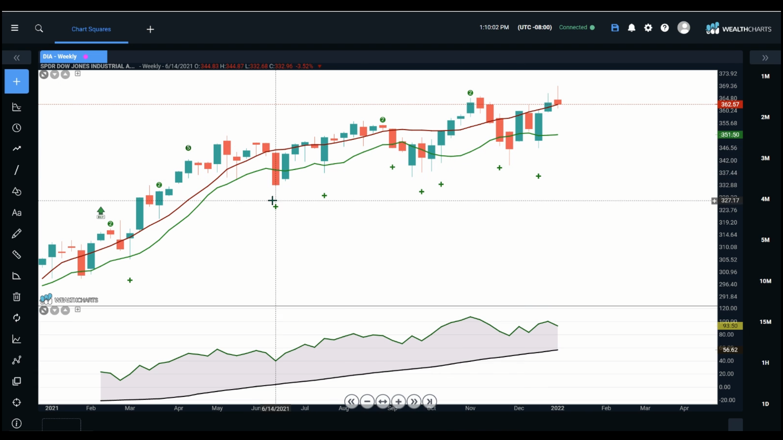Image resolution: width=783 pixels, height=440 pixels.
Task: Switch to the Chart Squares tab
Action: [x=91, y=29]
